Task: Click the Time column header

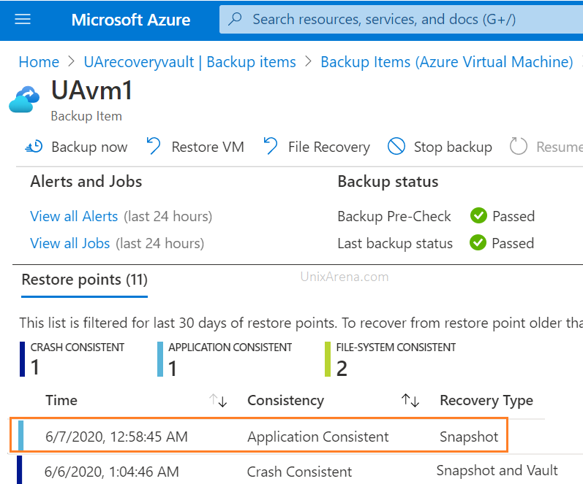Action: [61, 400]
